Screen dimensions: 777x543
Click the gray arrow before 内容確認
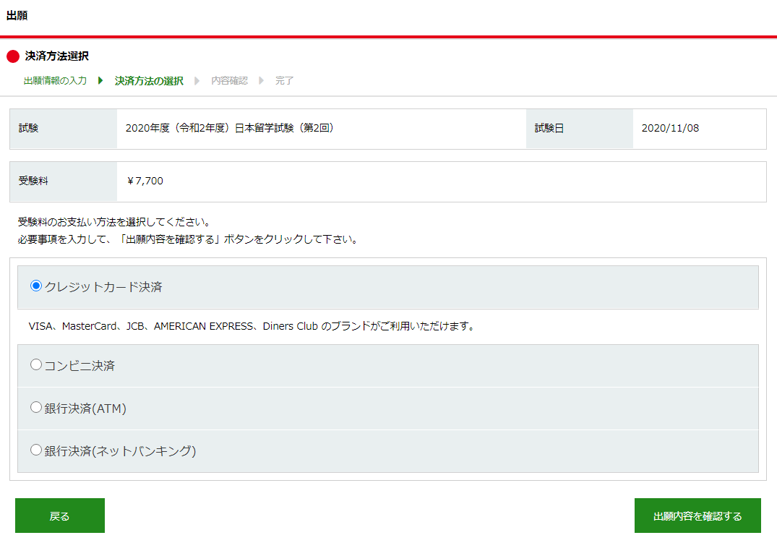coord(197,80)
